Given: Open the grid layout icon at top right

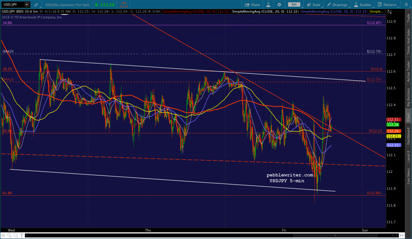Looking at the screenshot, I should coord(406,4).
